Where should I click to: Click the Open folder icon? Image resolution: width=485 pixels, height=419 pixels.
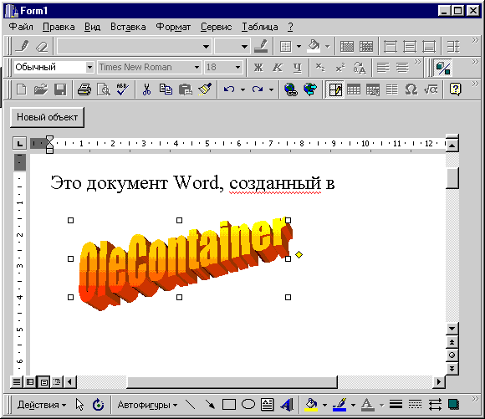tap(41, 89)
